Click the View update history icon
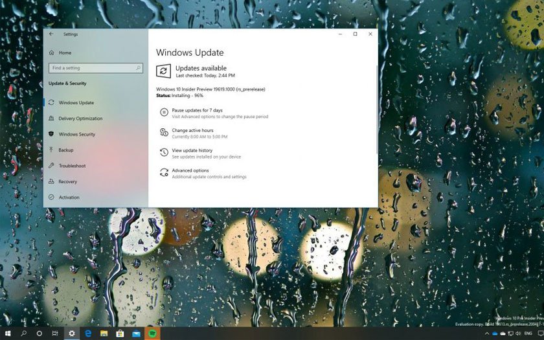 [164, 152]
